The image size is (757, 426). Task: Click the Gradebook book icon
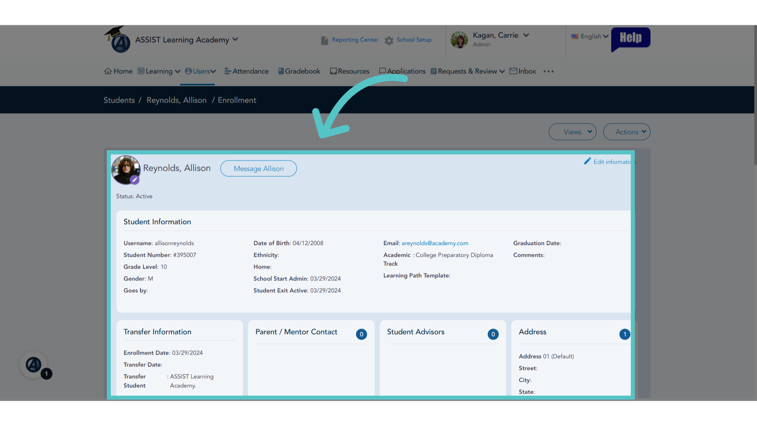[x=281, y=71]
